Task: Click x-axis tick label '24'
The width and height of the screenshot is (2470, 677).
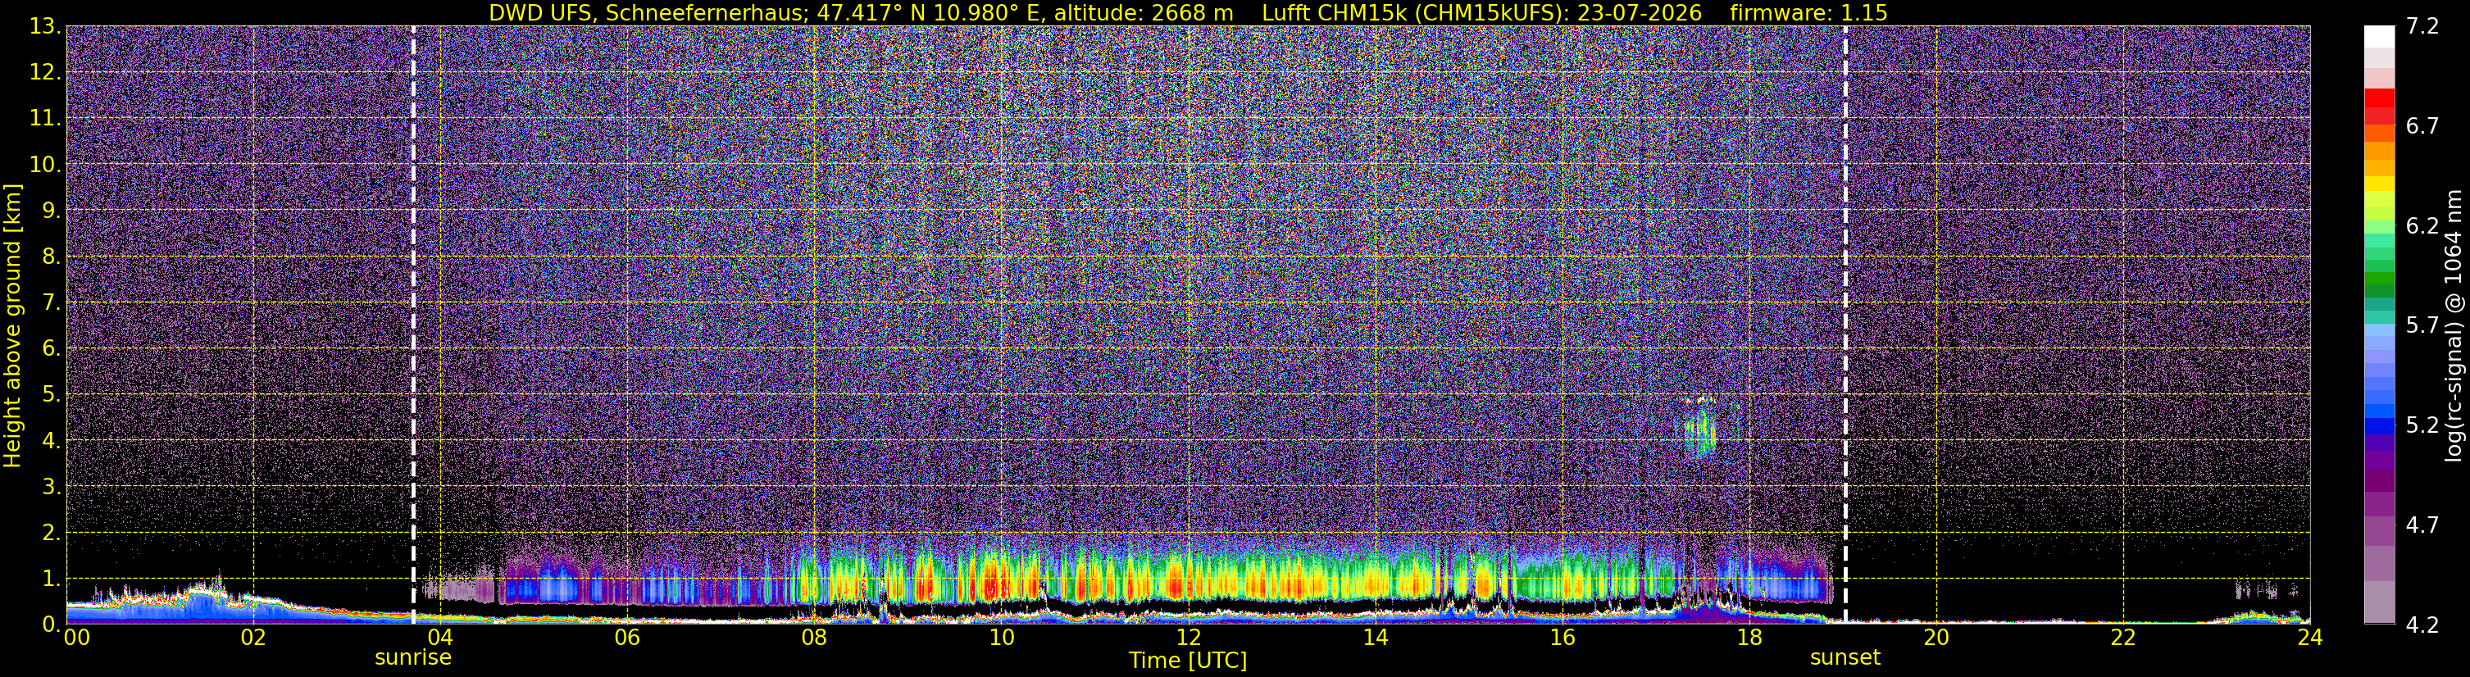Action: click(2310, 638)
